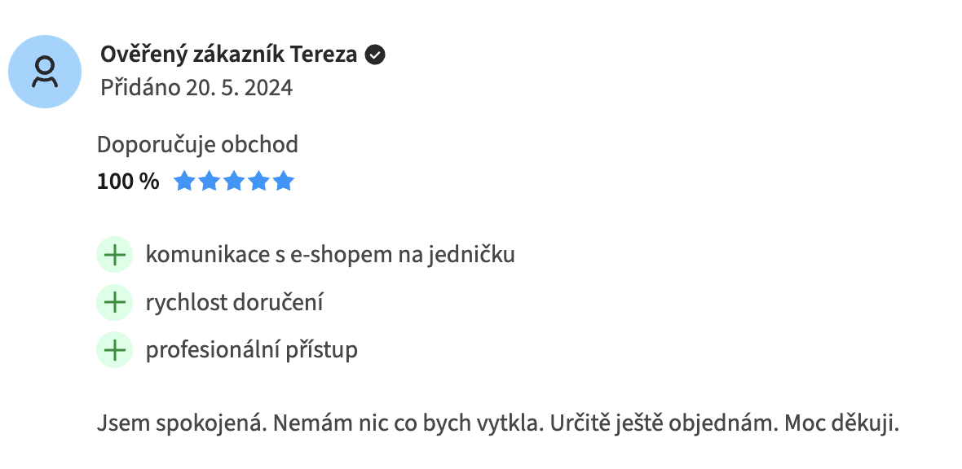962x469 pixels.
Task: Click the green plus icon beside komunikace
Action: tap(115, 254)
